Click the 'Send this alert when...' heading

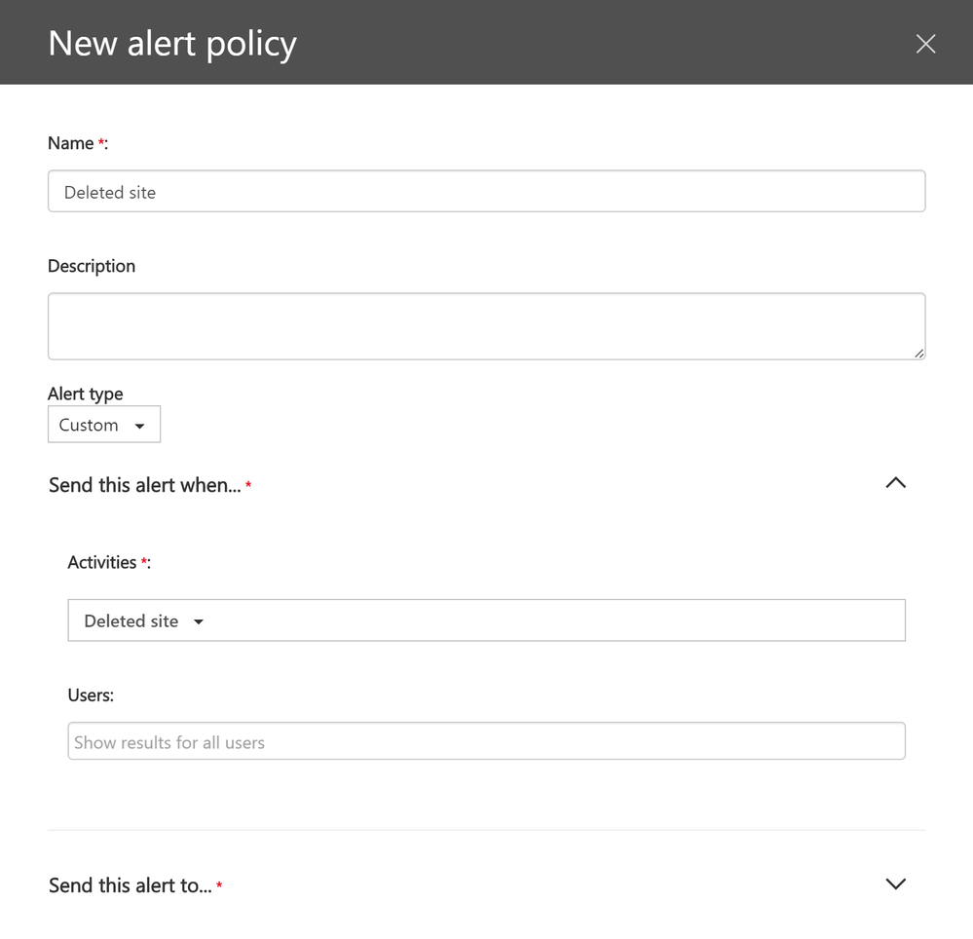tap(144, 485)
